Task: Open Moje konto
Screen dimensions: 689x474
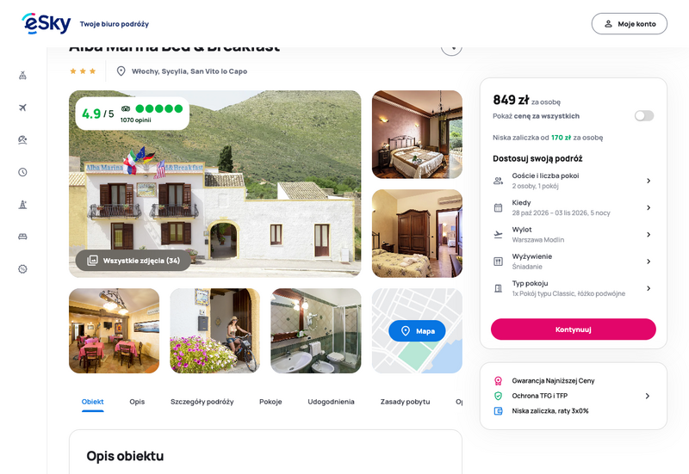Action: coord(630,24)
